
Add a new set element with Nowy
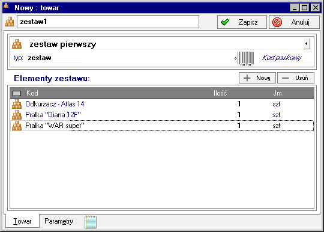(x=257, y=78)
